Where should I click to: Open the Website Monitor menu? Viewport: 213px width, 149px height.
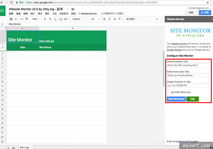(88, 14)
